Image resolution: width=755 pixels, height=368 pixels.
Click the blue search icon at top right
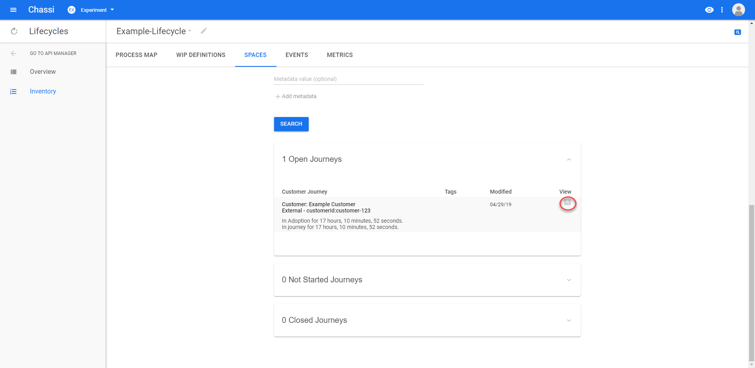point(738,32)
